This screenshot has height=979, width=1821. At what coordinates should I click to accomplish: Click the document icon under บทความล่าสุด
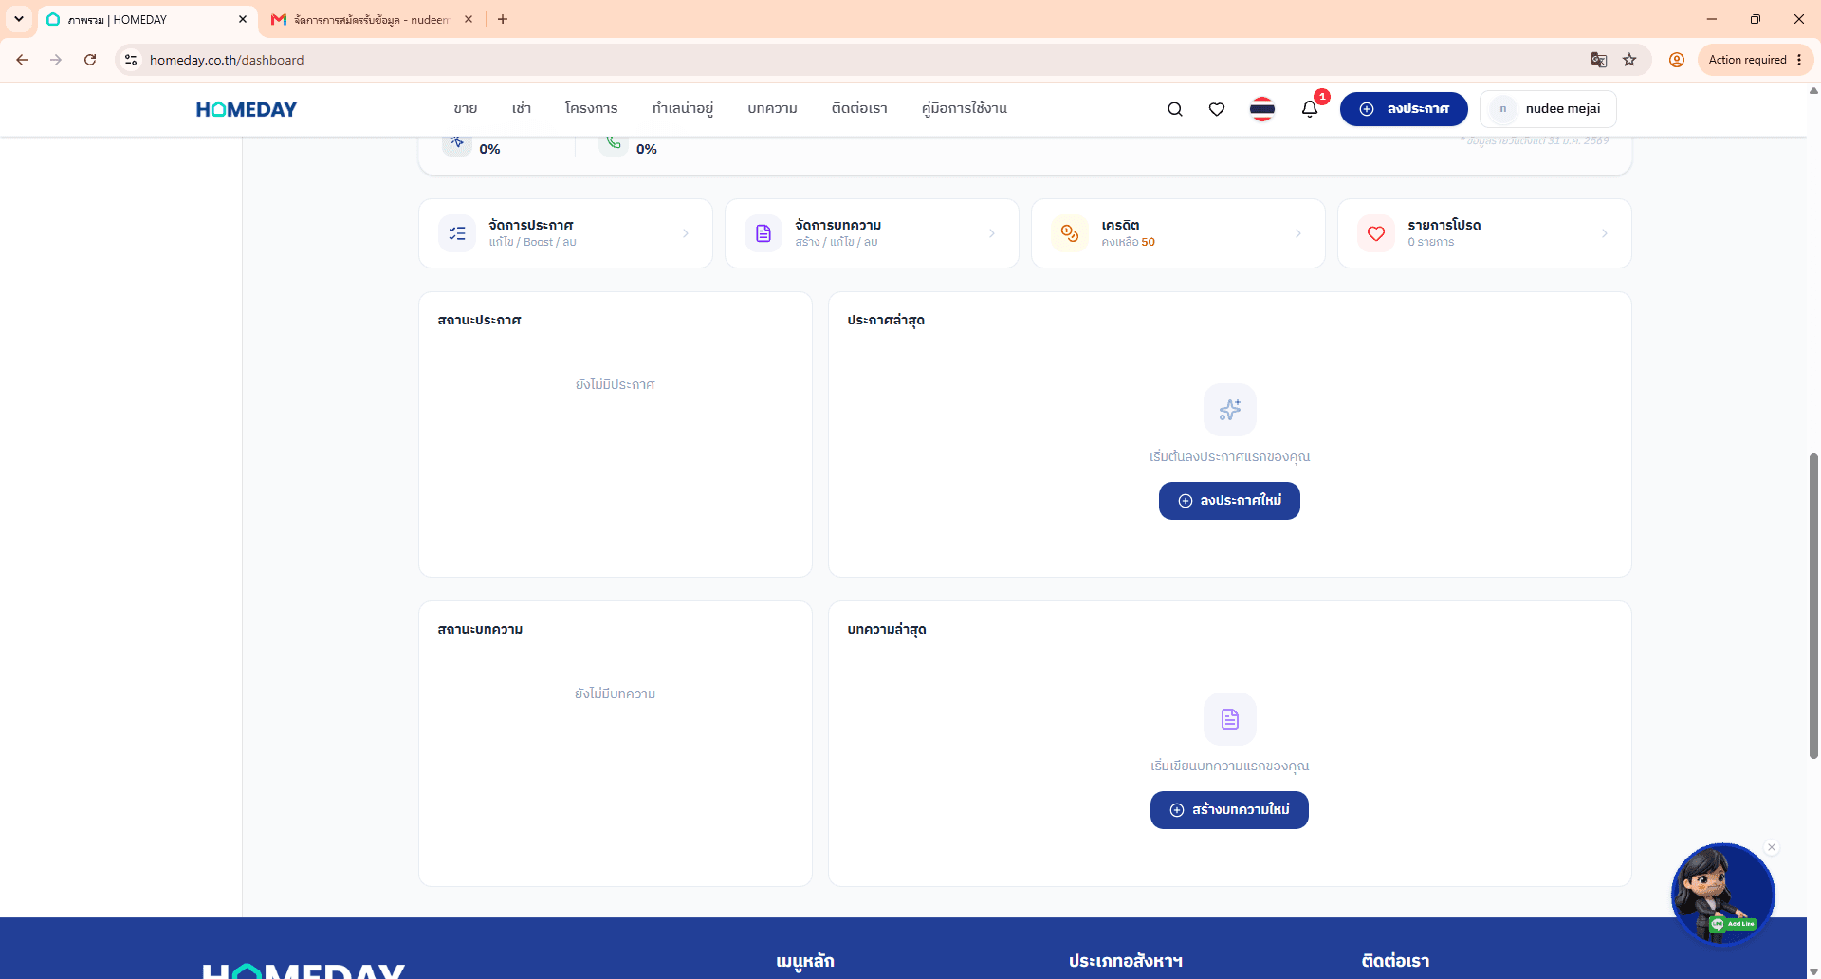tap(1230, 719)
